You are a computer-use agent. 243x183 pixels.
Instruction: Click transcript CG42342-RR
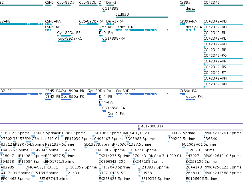click(215, 61)
